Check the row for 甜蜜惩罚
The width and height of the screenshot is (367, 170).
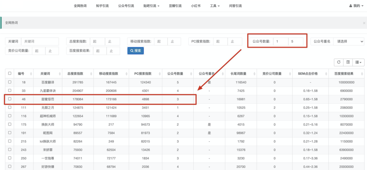coord(10,99)
